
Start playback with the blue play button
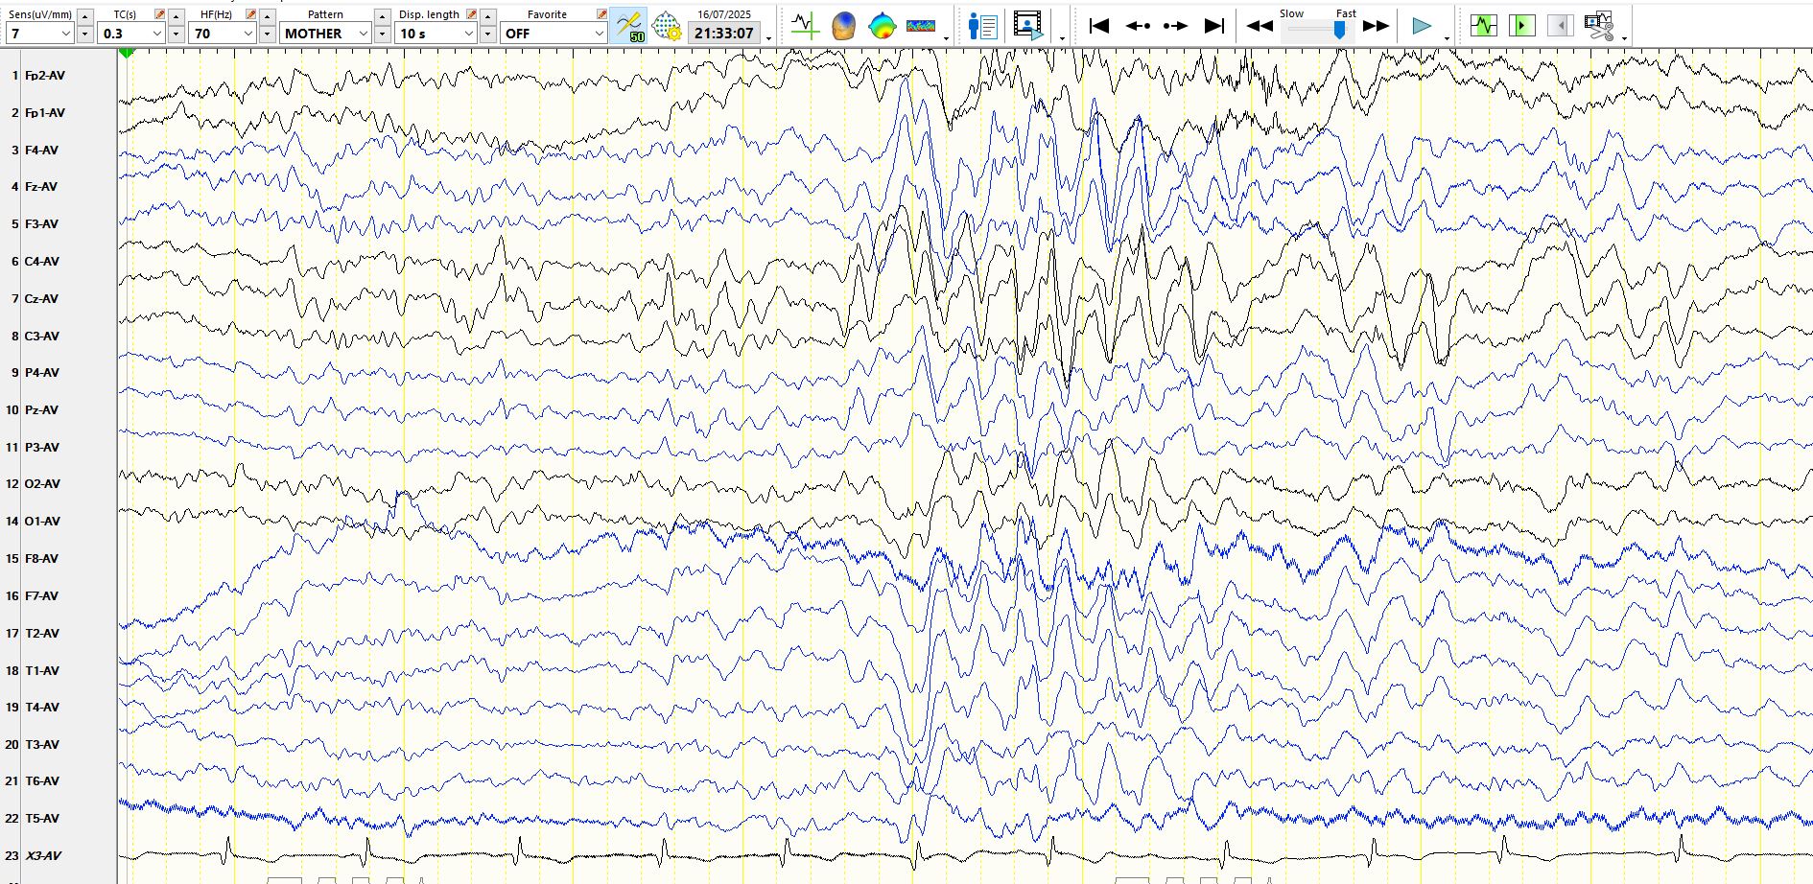tap(1422, 26)
